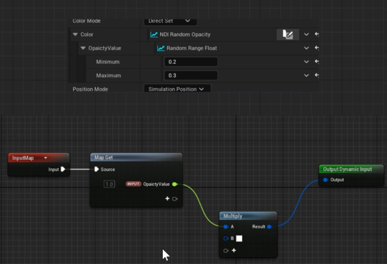Screen dimensions: 387x264
Task: Click the Minimum parameter label
Action: 108,62
